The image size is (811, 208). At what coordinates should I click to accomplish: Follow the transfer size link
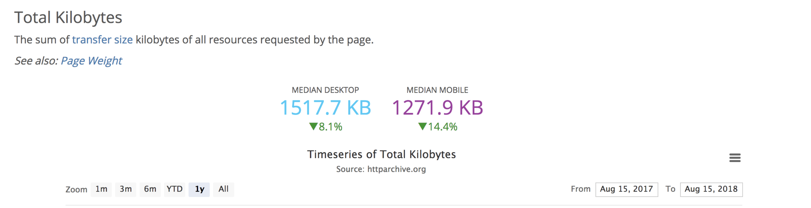coord(102,40)
